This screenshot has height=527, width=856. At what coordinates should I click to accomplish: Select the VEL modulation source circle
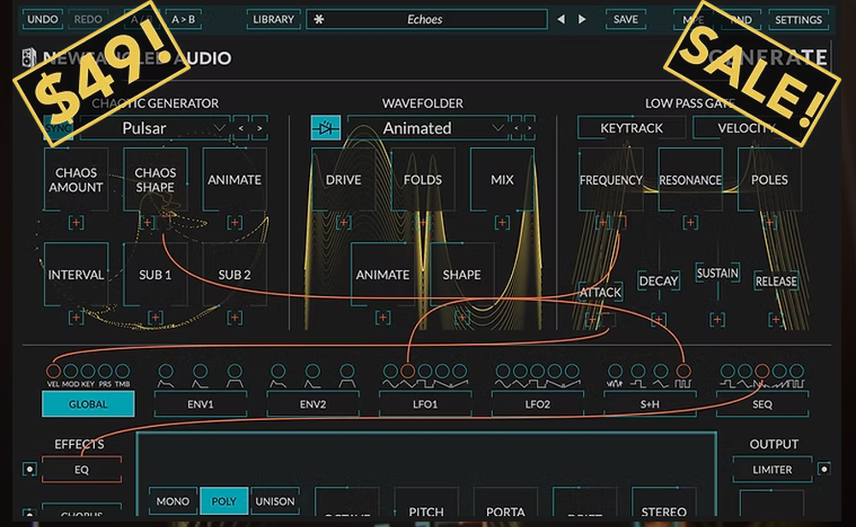pos(53,371)
